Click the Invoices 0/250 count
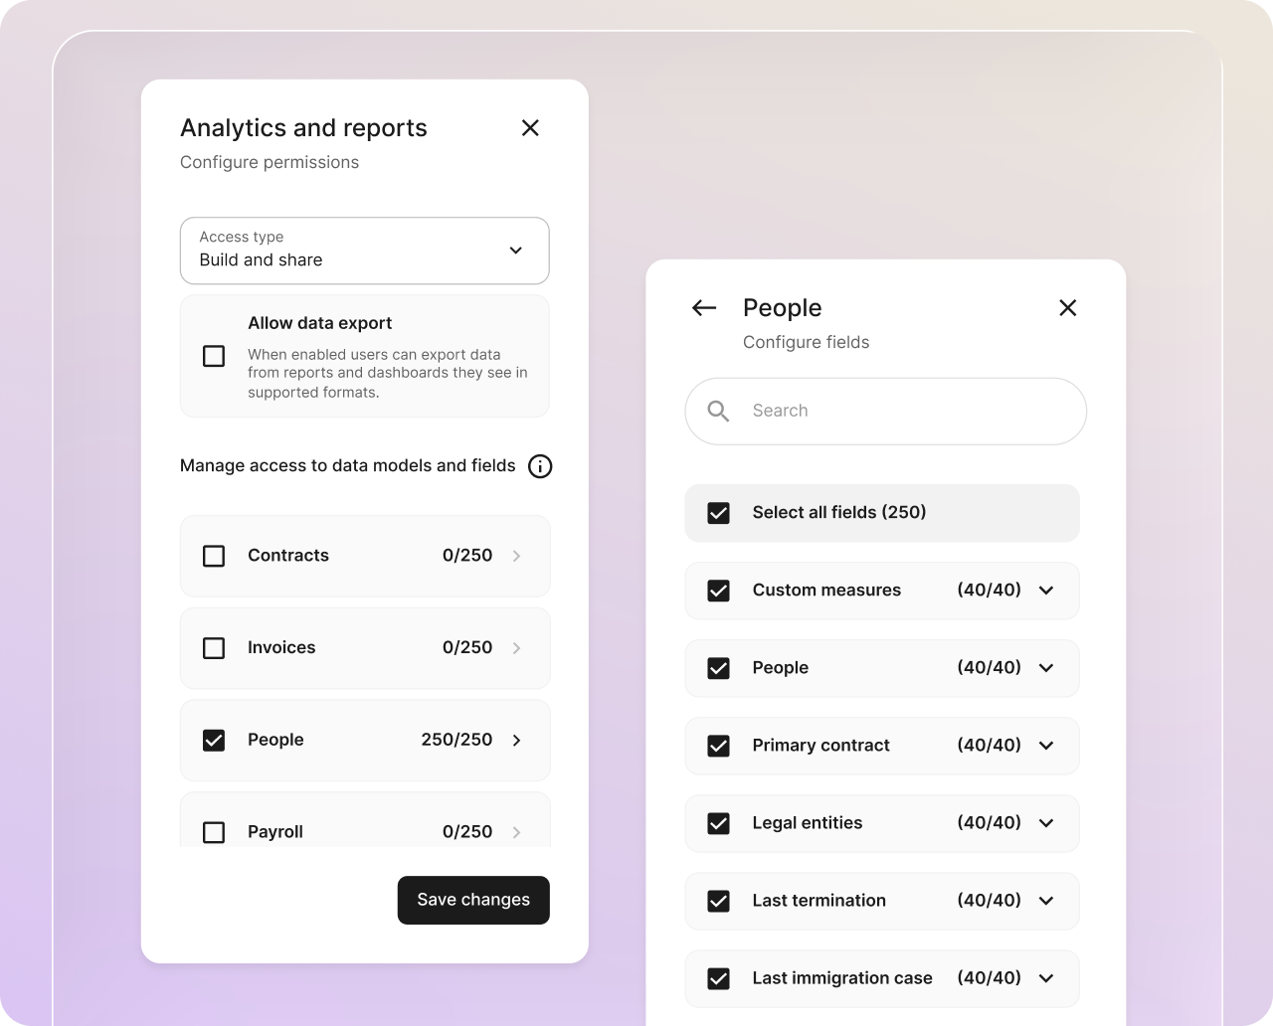Viewport: 1273px width, 1026px height. [x=467, y=648]
